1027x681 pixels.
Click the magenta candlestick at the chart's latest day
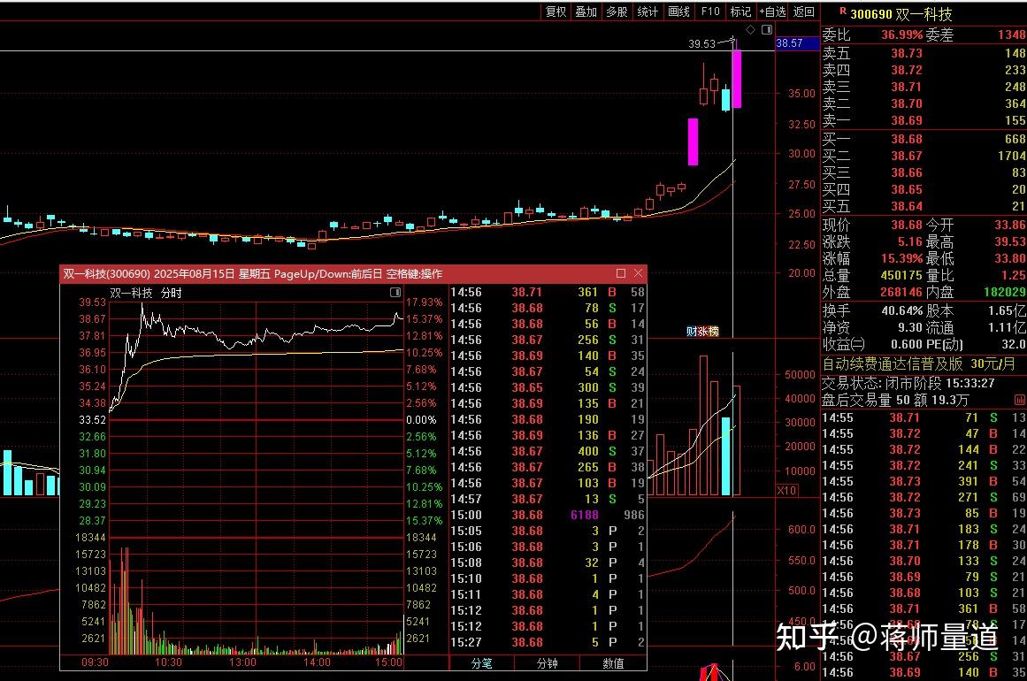click(x=736, y=79)
